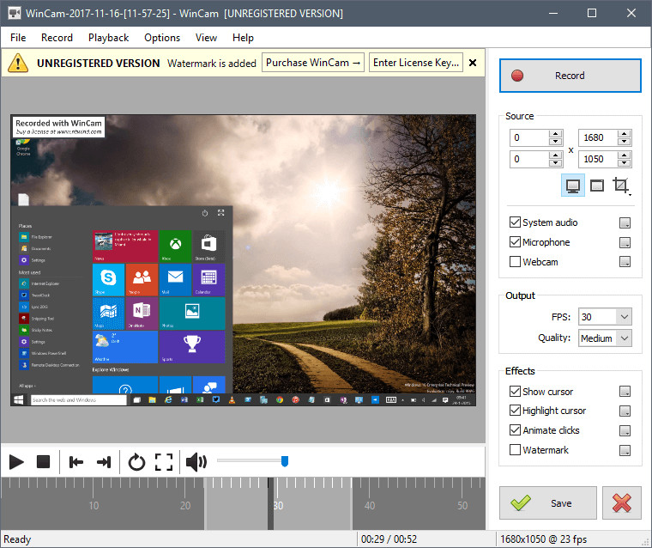Open the FPS dropdown
652x548 pixels.
point(604,317)
